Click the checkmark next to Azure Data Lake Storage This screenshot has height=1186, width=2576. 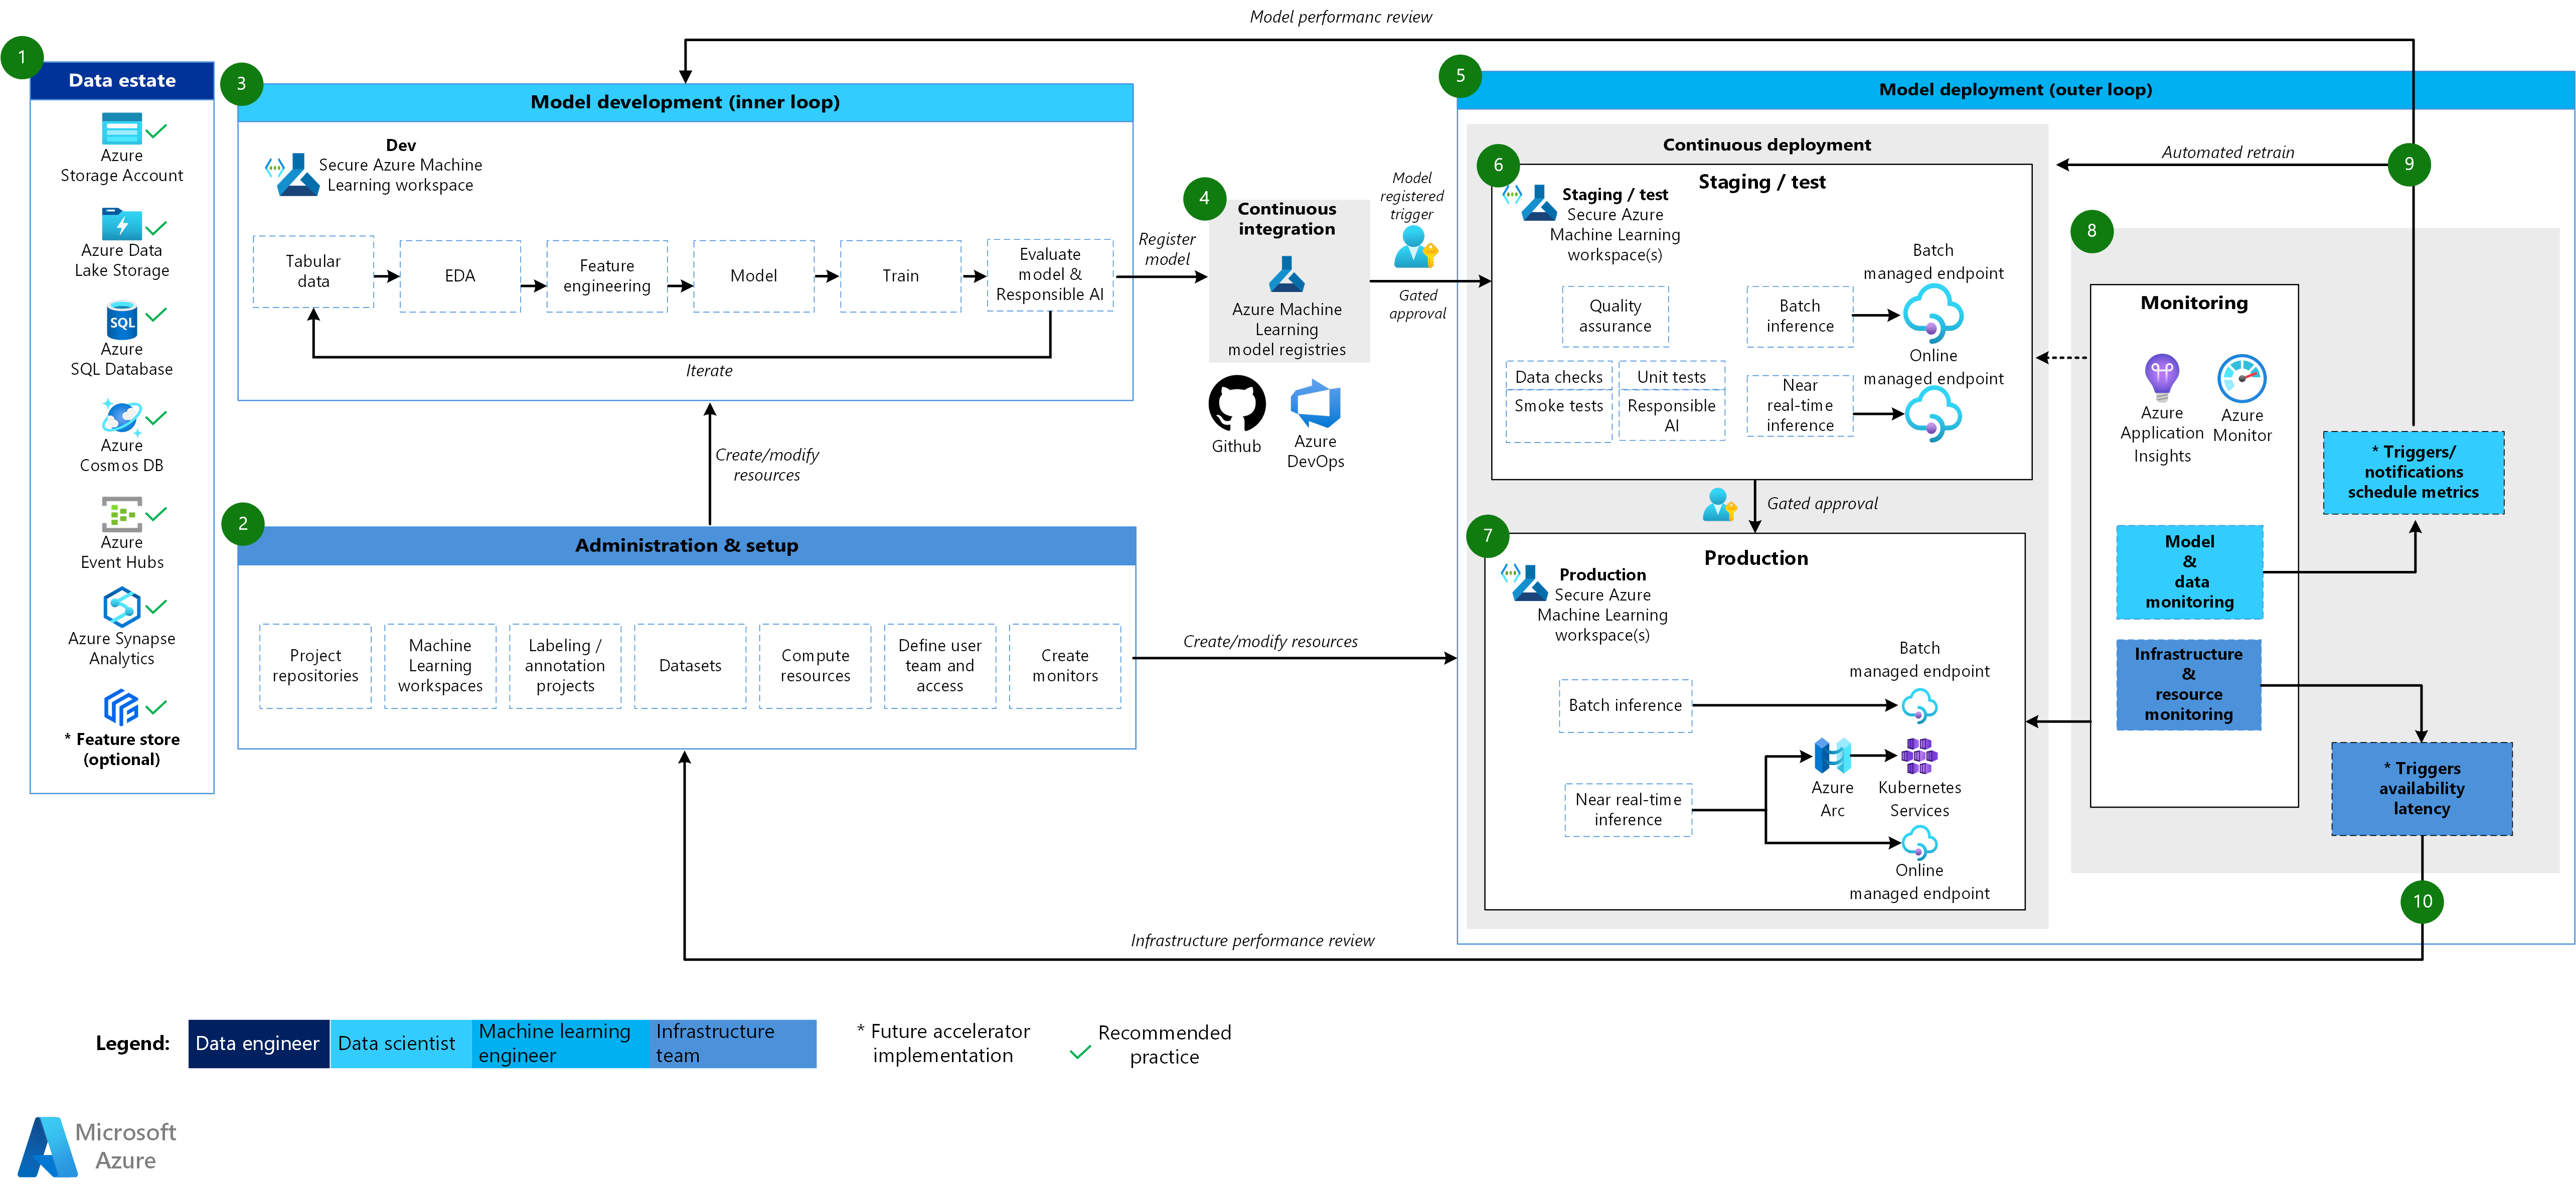point(156,227)
